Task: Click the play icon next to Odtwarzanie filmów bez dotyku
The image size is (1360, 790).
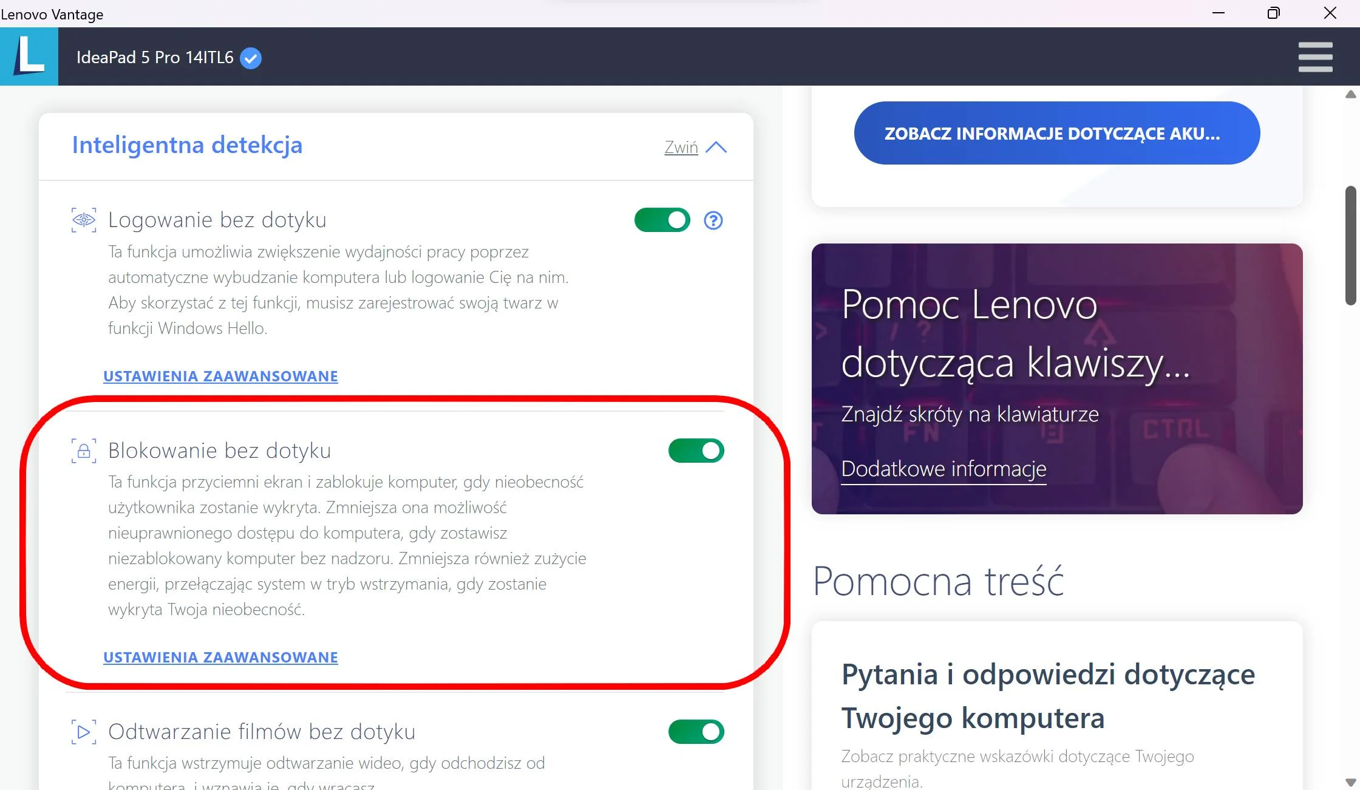Action: pos(84,732)
